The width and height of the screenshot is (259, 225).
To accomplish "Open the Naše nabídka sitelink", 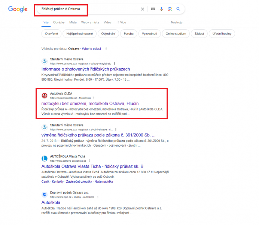I will (x=104, y=181).
